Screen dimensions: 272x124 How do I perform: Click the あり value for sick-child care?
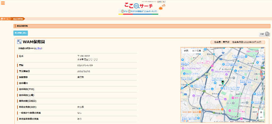tap(79, 119)
